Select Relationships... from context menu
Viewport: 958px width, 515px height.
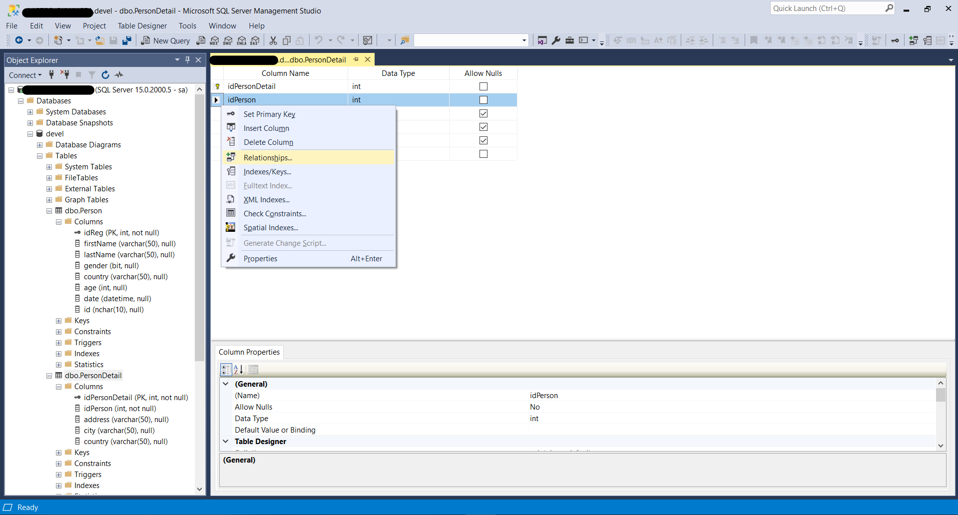[268, 158]
